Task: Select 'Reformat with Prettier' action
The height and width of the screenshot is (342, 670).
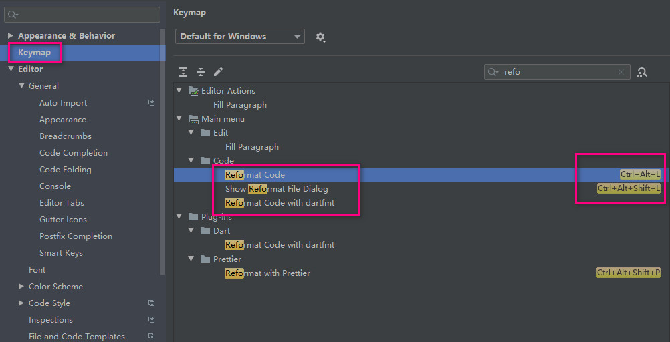Action: [x=267, y=273]
